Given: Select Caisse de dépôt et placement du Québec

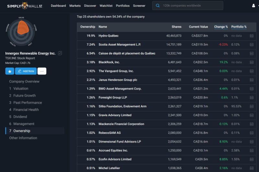Looking at the screenshot, I should click(x=127, y=53).
